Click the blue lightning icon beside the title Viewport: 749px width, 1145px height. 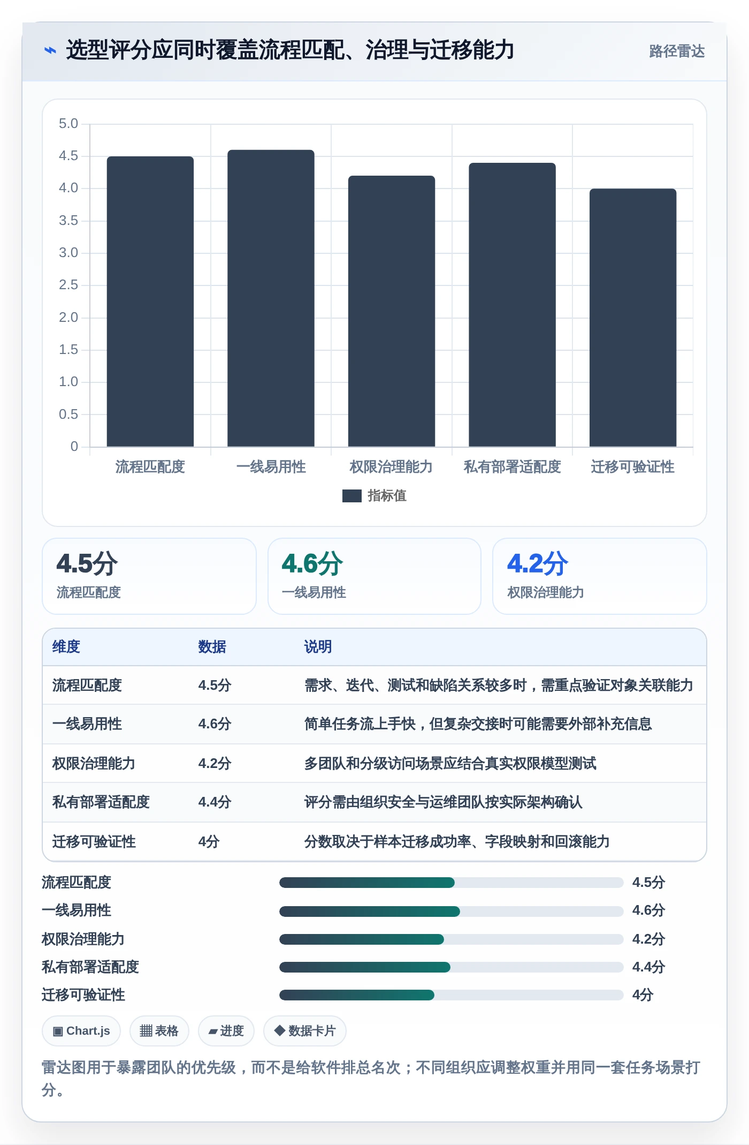[50, 50]
